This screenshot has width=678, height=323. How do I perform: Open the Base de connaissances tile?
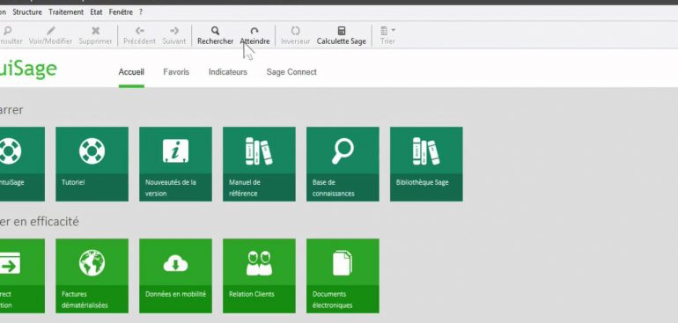click(343, 164)
